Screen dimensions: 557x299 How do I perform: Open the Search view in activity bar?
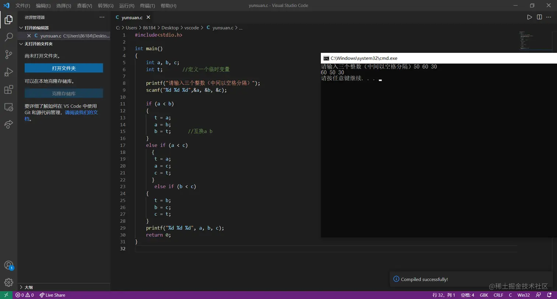[x=8, y=37]
